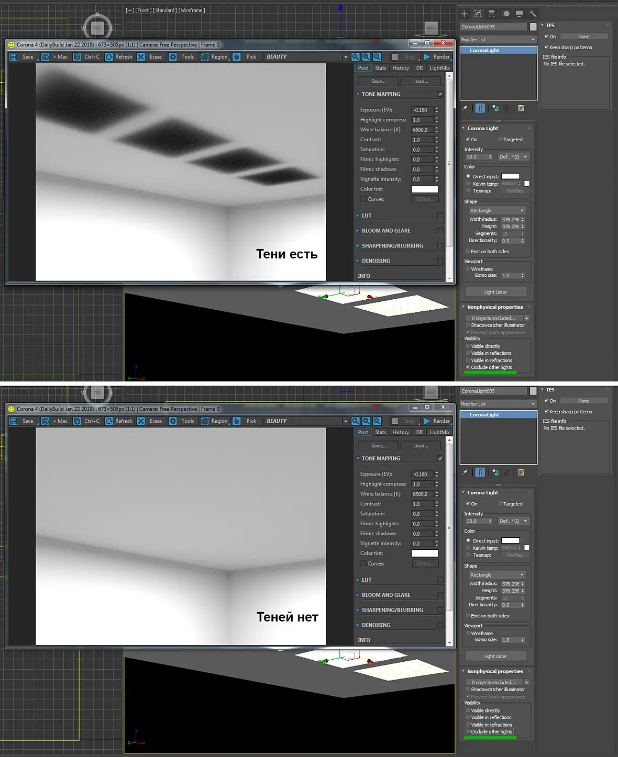Enable 'Emit on both sides' in top screenshot panel
This screenshot has height=757, width=618.
pos(468,252)
